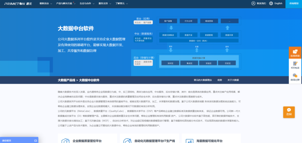Follow the 大数据产品线 breadcrumb link
Screen dimensions: 302x143
[x=66, y=80]
